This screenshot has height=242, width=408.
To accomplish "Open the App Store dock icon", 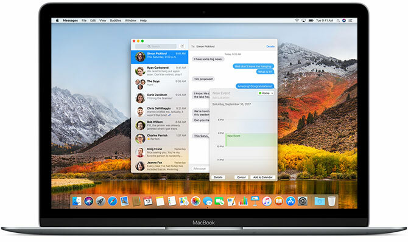I will [290, 201].
